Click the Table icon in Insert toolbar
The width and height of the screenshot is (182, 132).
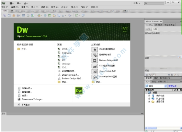click(x=23, y=15)
